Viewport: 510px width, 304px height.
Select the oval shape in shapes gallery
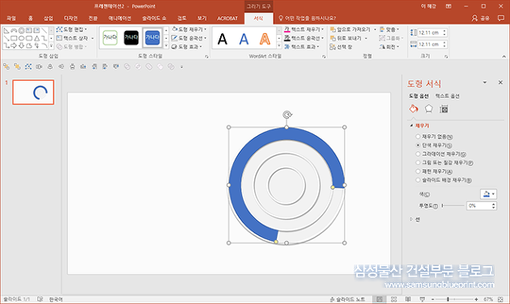tap(22, 38)
